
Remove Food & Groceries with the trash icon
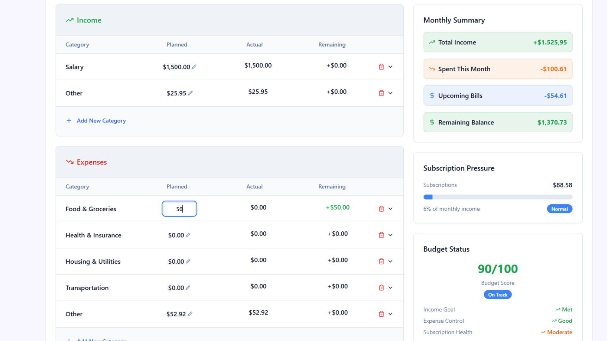tap(381, 209)
